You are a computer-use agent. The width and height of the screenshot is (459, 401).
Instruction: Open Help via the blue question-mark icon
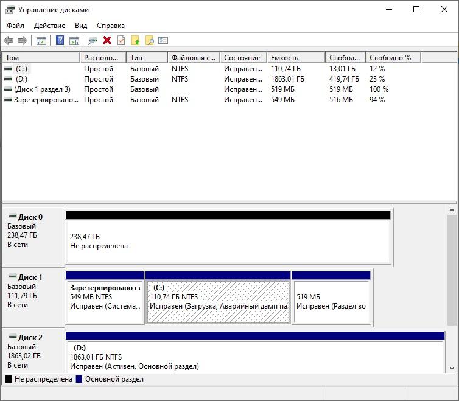pos(60,40)
